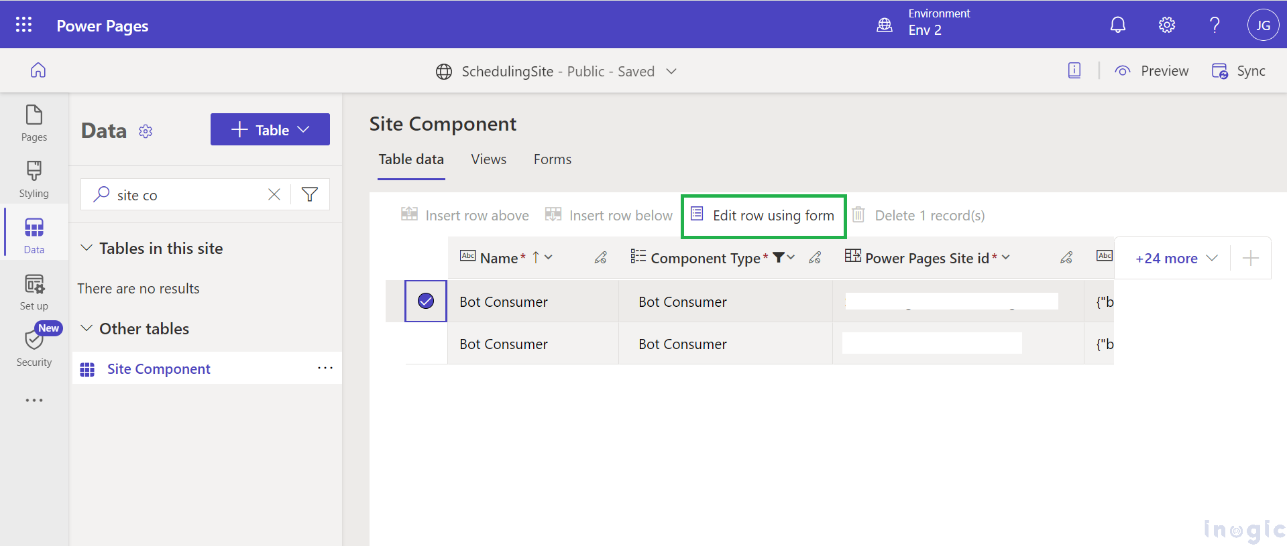Open the Styling workspace
Viewport: 1287px width, 546px height.
[34, 179]
